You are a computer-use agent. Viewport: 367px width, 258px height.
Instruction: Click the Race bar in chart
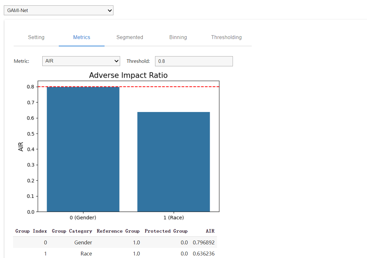click(x=173, y=162)
